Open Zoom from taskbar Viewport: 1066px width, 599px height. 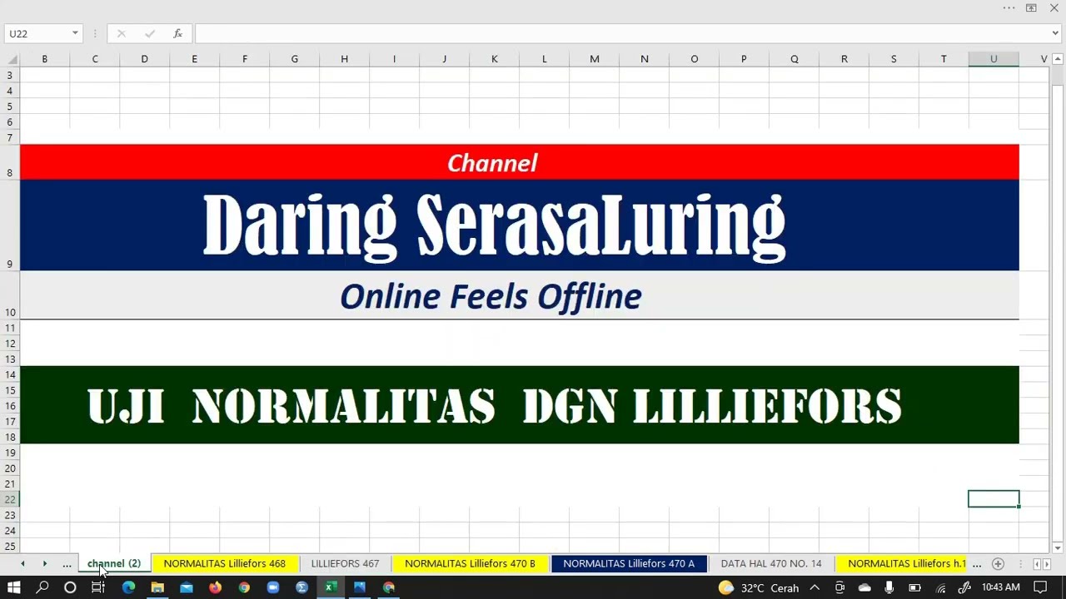coord(273,587)
